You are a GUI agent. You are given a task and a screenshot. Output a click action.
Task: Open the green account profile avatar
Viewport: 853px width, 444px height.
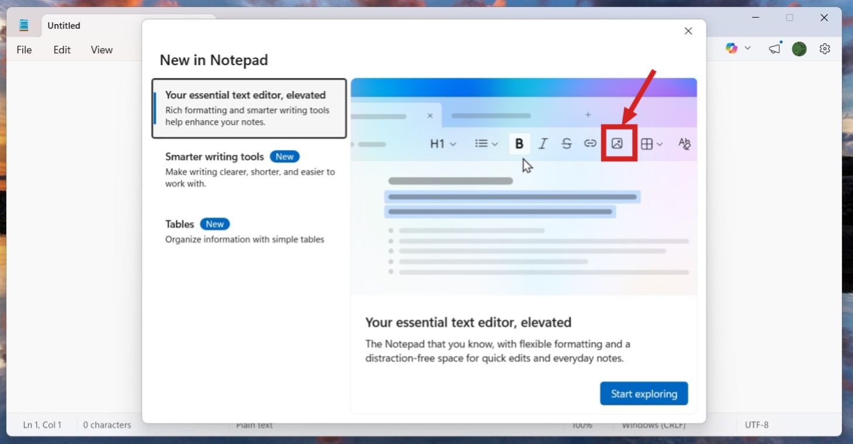(799, 49)
